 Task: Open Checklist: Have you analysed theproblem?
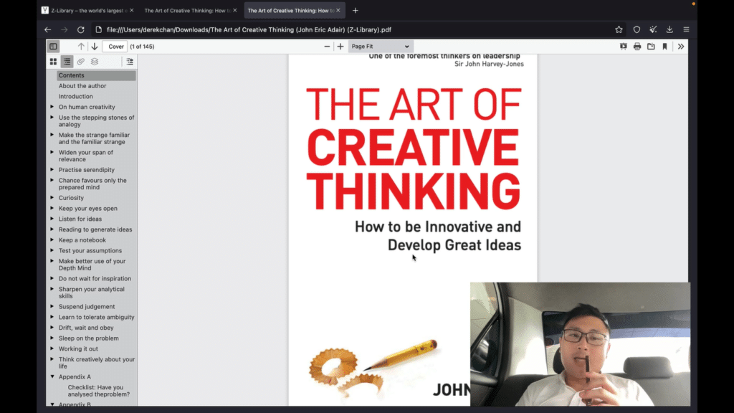pos(99,391)
